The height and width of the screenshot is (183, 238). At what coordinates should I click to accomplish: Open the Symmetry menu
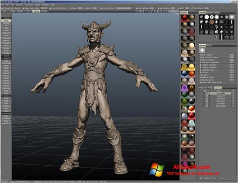tap(29, 5)
